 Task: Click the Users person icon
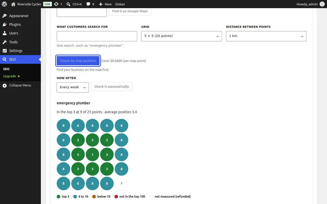(x=4, y=33)
